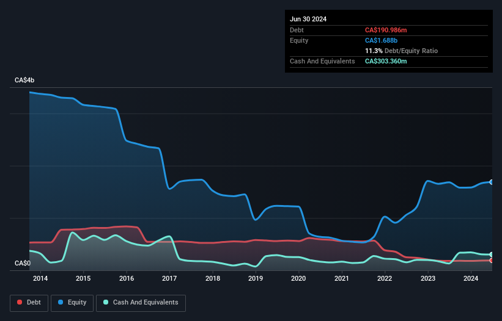This screenshot has width=502, height=321.
Task: Select the red Debt endpoint marker
Action: tap(492, 261)
